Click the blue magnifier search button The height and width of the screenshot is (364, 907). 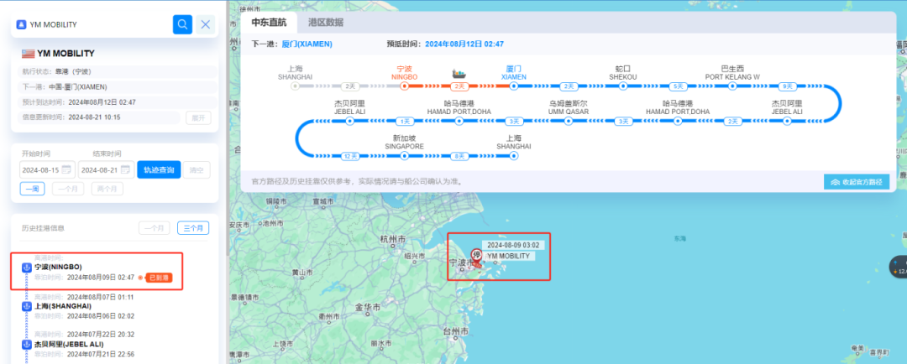point(182,24)
